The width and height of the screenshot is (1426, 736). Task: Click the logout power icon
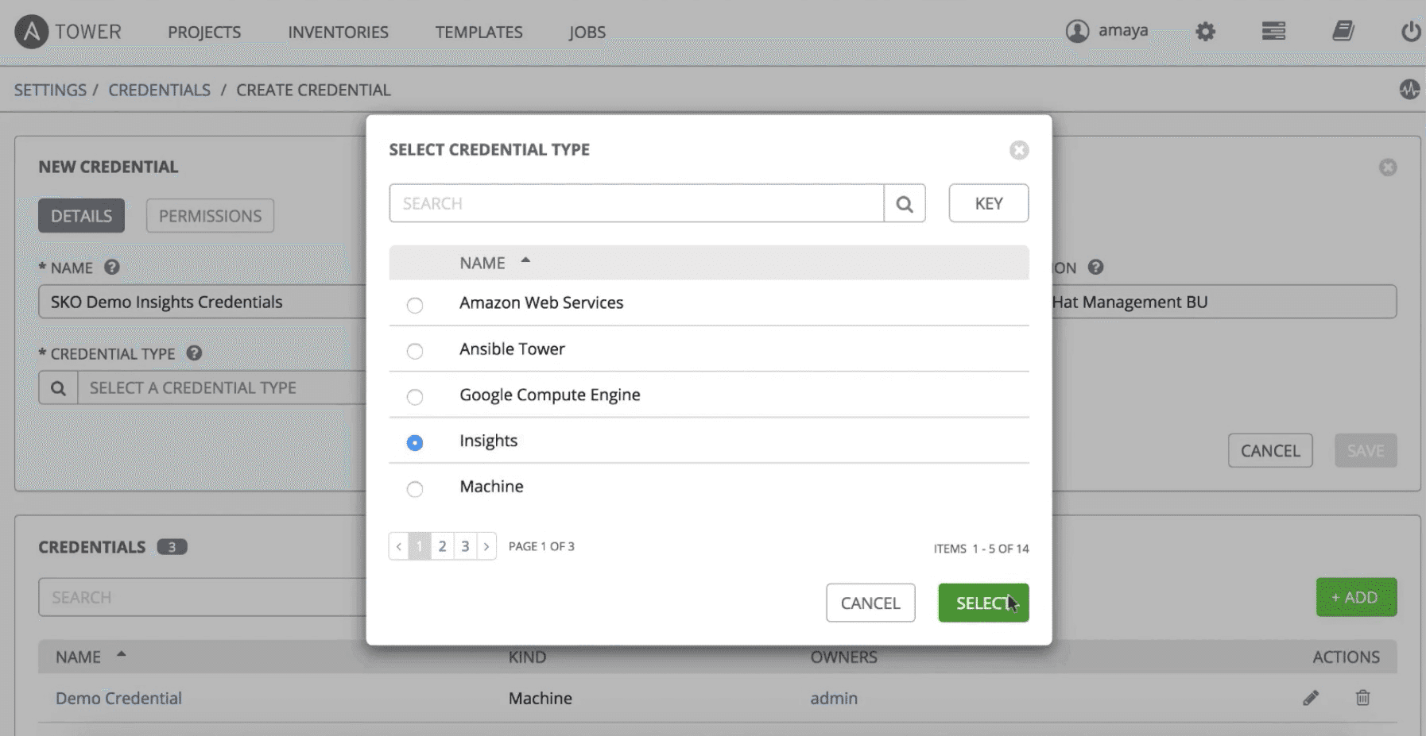click(x=1409, y=31)
